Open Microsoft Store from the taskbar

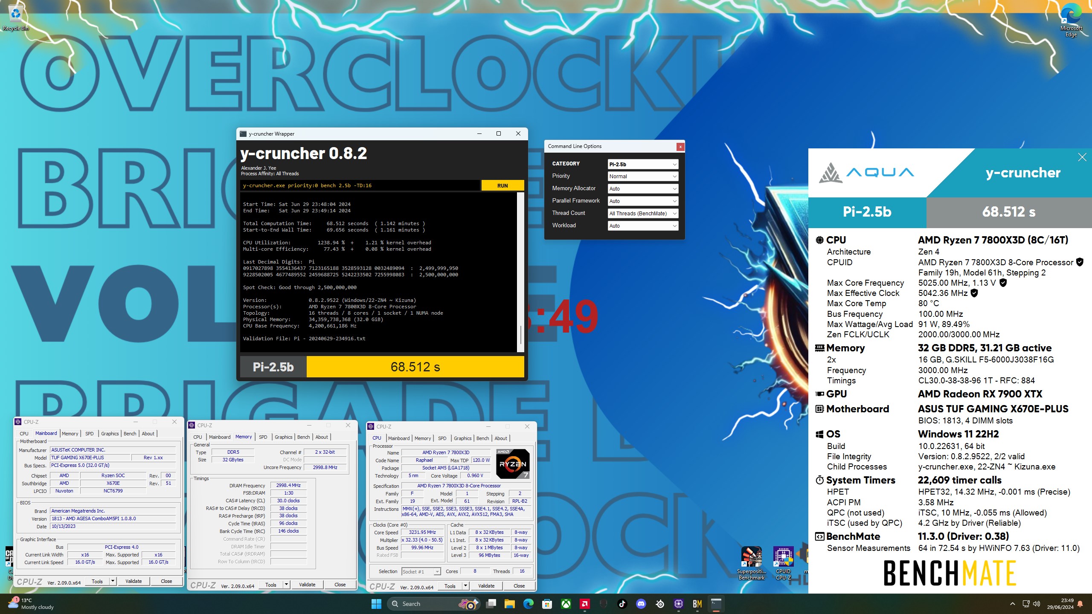[x=547, y=604]
